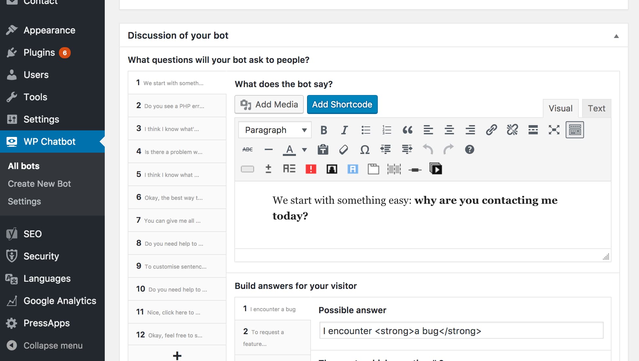Click Add Media button

269,104
